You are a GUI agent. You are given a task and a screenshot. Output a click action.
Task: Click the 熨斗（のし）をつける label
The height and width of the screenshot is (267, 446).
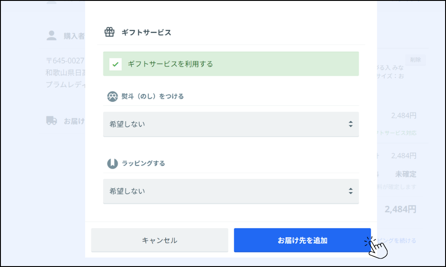(153, 96)
